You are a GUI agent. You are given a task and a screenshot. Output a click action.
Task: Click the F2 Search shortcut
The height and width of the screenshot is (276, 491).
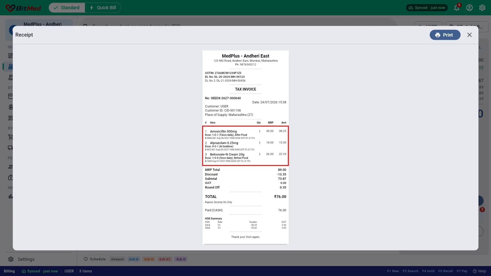point(410,271)
